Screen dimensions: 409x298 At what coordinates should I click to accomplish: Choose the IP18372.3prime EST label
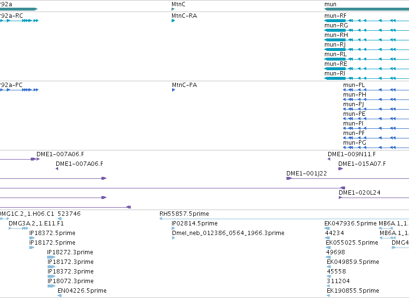coord(71,272)
